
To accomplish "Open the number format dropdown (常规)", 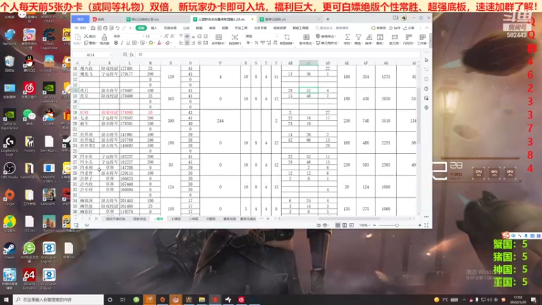I will pos(276,37).
